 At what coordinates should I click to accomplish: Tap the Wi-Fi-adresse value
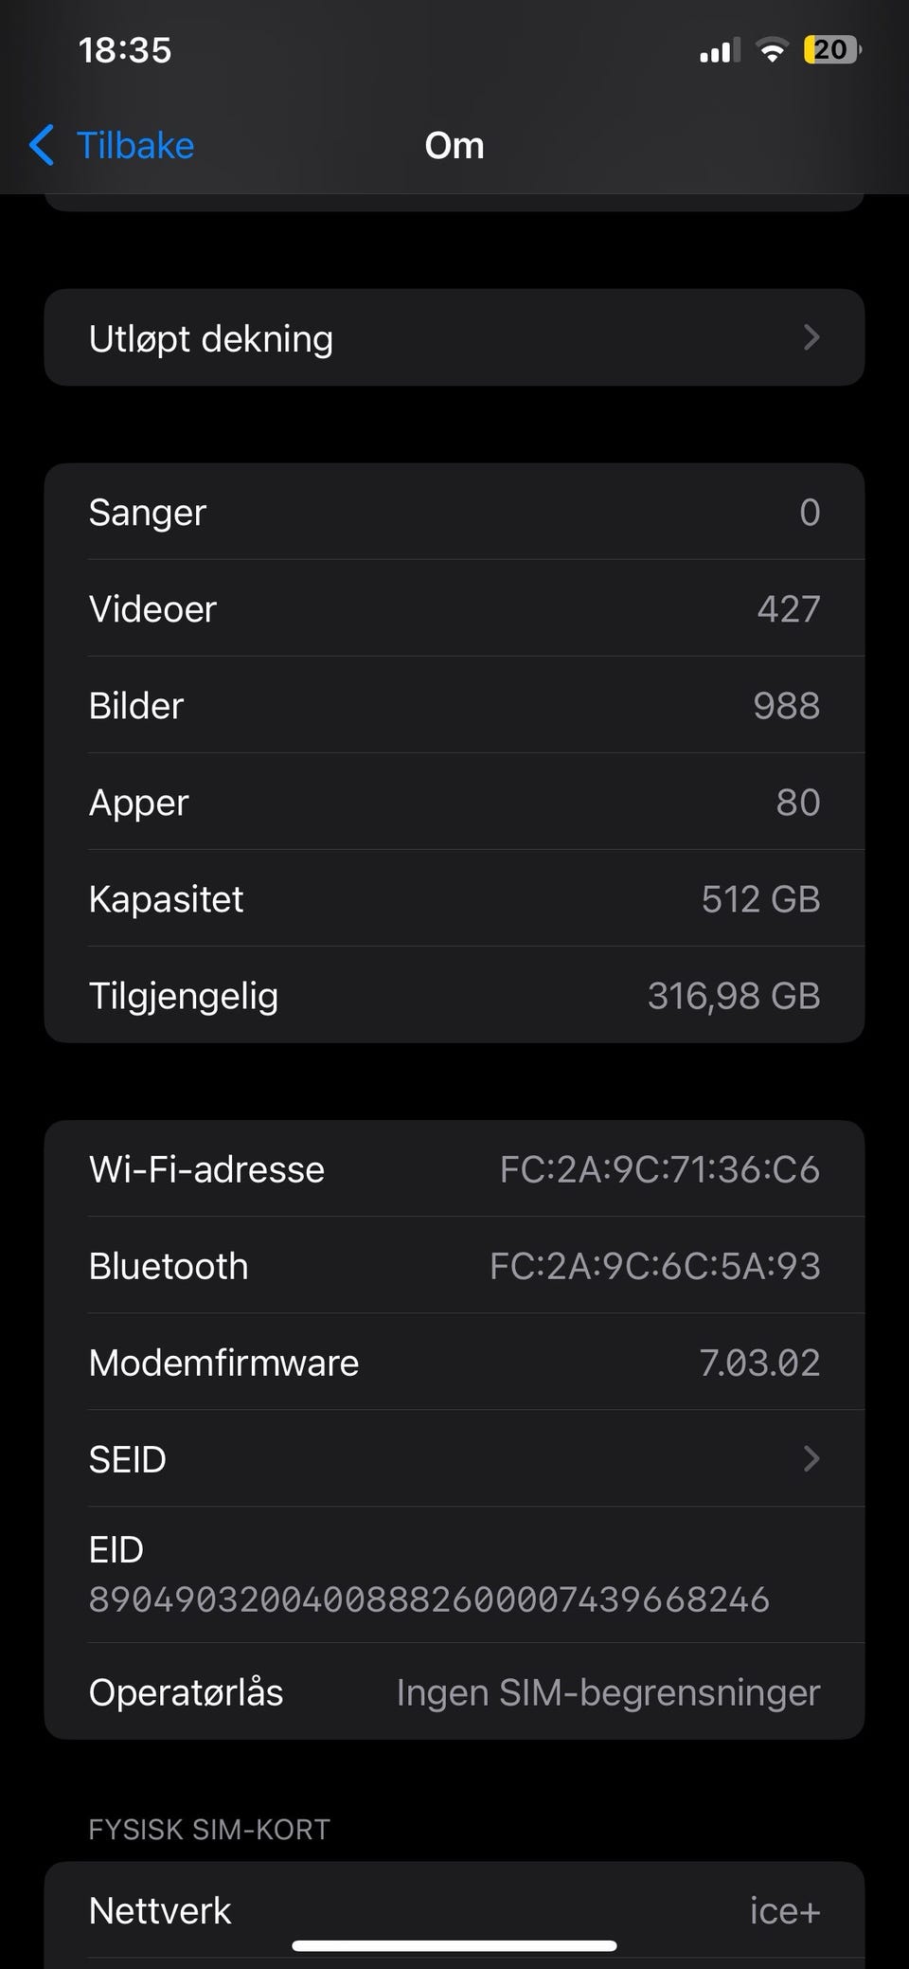(x=659, y=1170)
